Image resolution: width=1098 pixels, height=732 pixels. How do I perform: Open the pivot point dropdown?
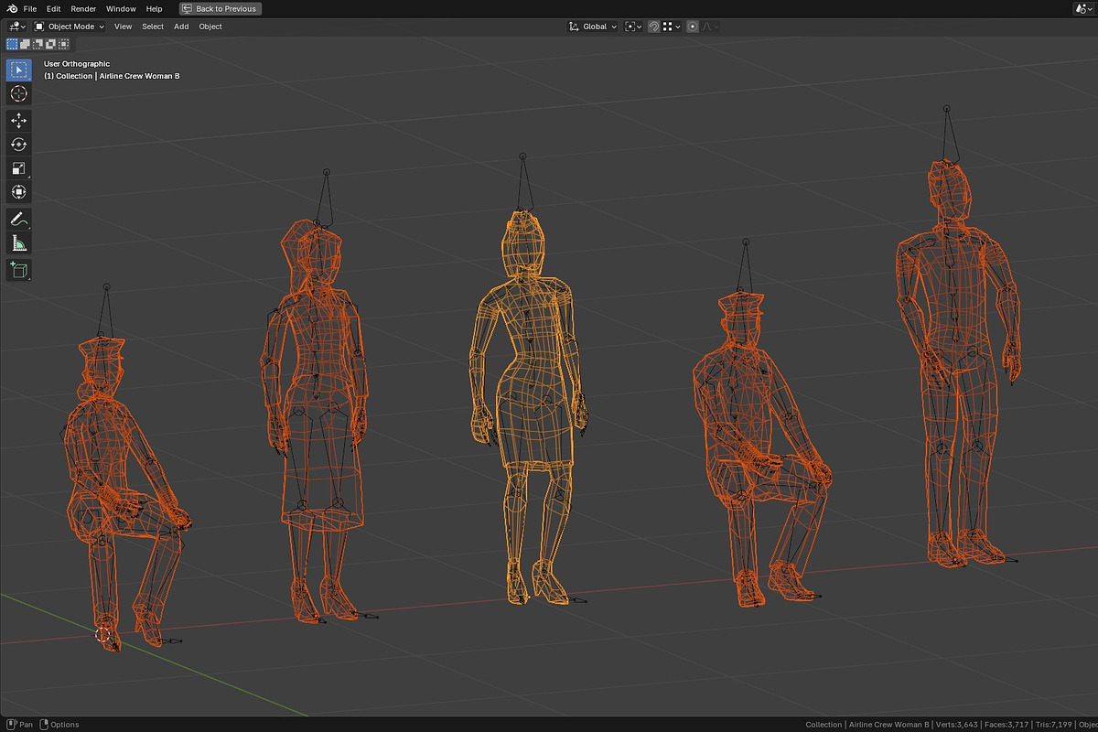click(x=633, y=27)
